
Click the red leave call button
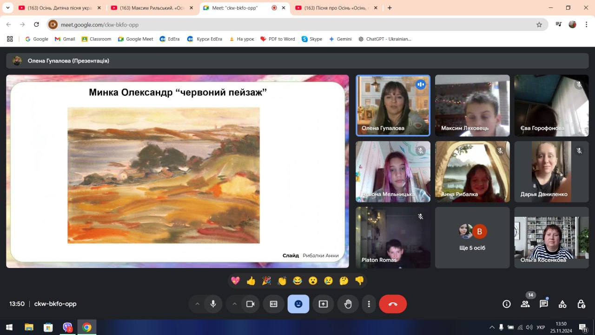tap(393, 304)
